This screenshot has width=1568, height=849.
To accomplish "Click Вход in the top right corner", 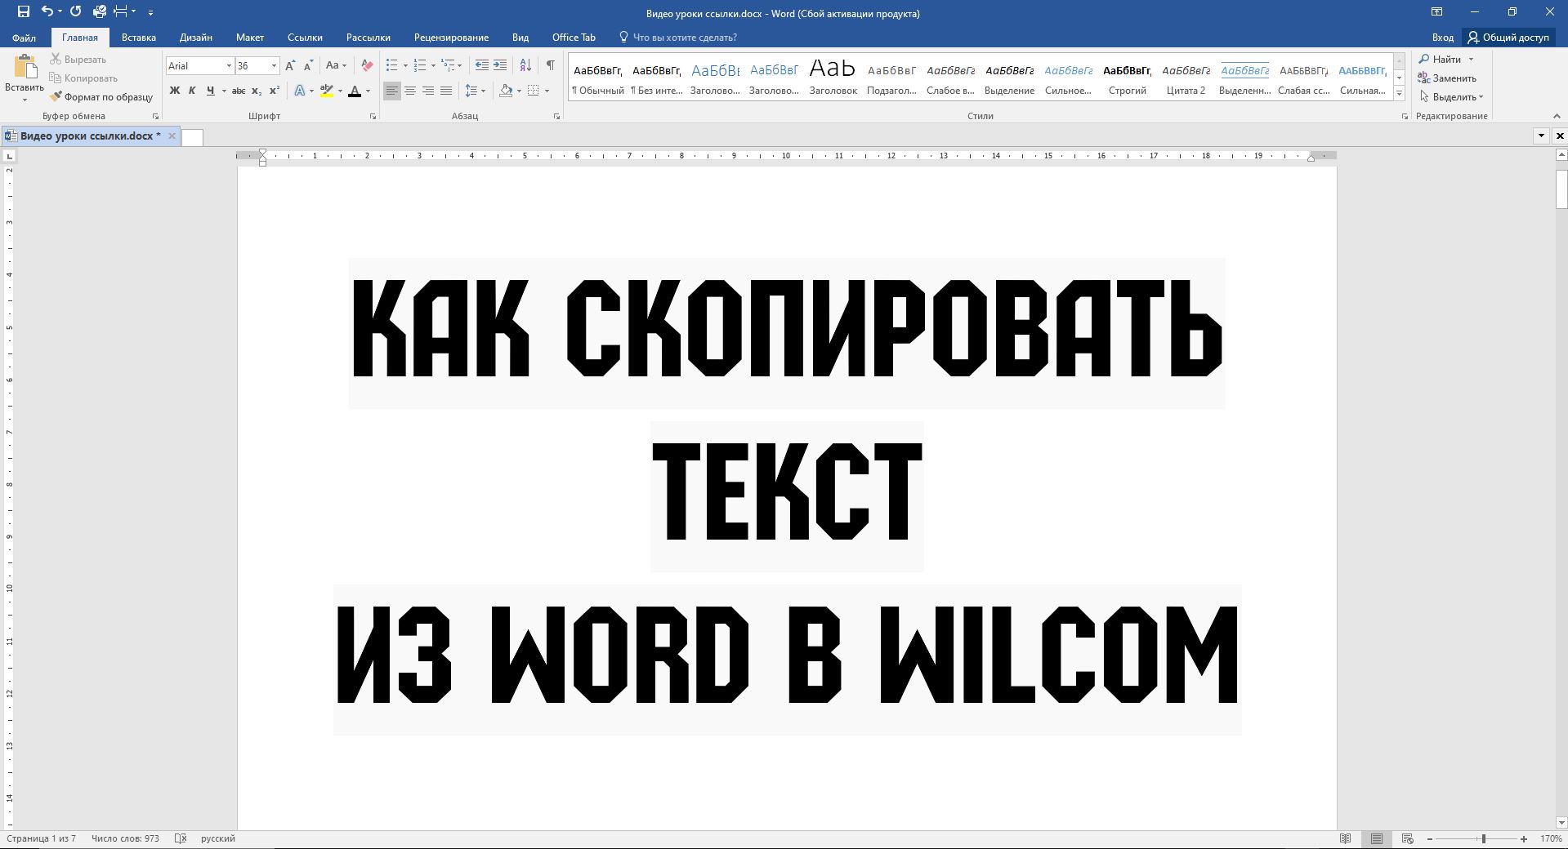I will pos(1443,38).
